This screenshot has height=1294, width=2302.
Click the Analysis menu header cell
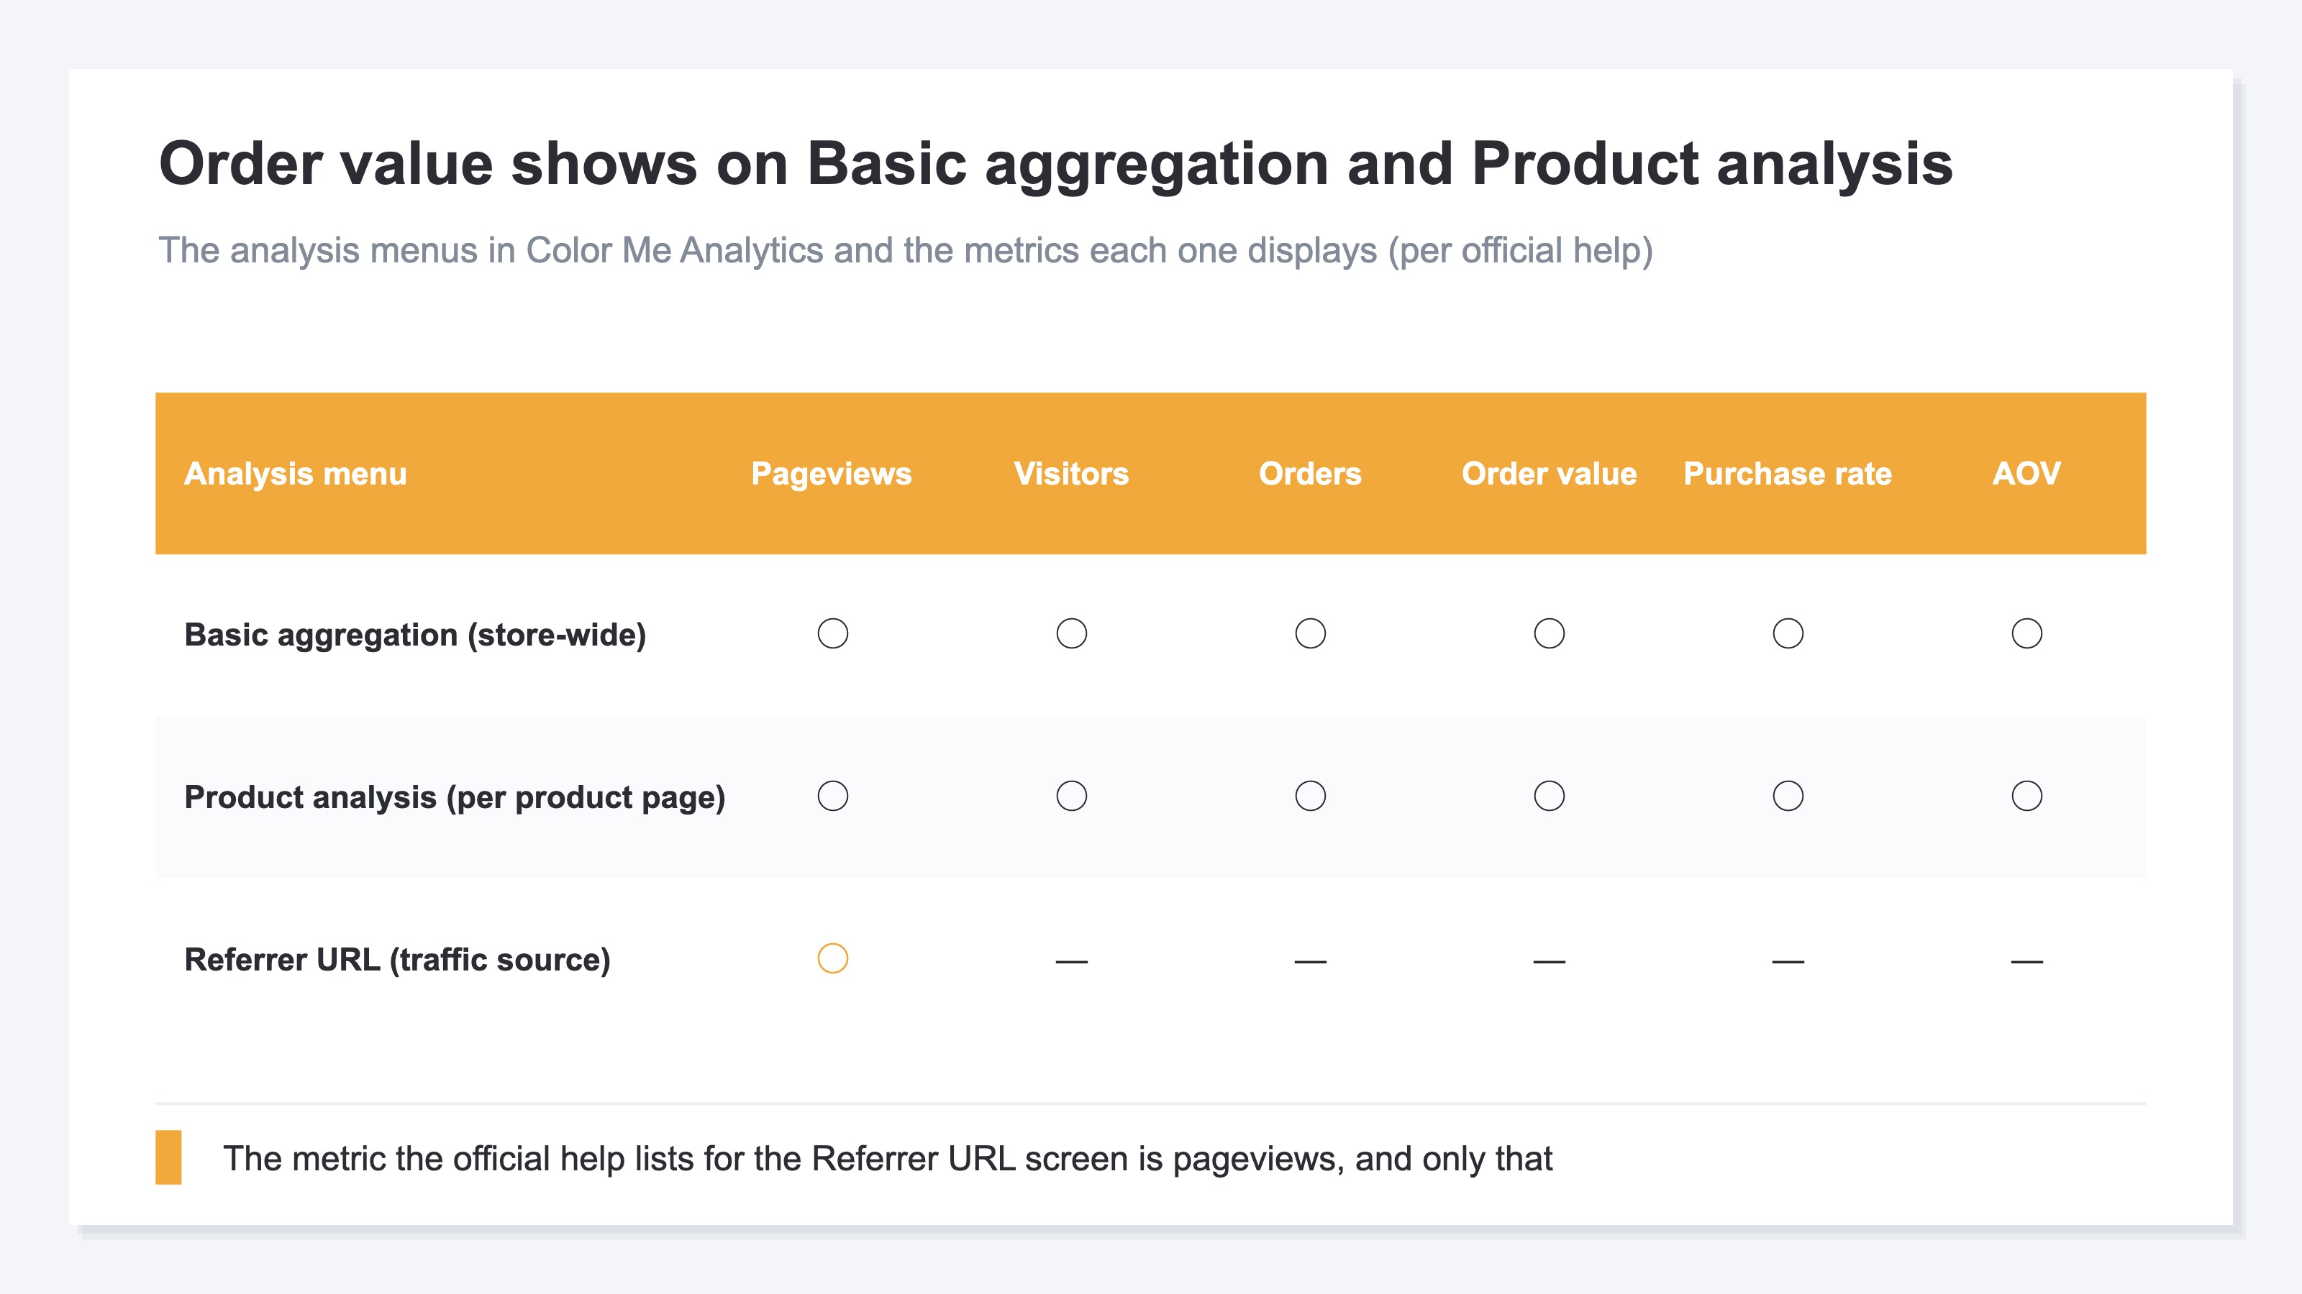click(x=295, y=473)
